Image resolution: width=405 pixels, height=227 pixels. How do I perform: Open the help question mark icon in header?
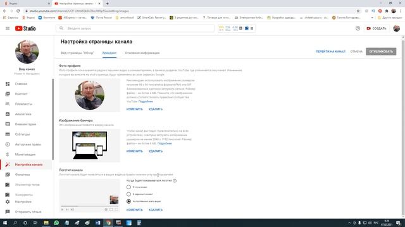point(358,28)
